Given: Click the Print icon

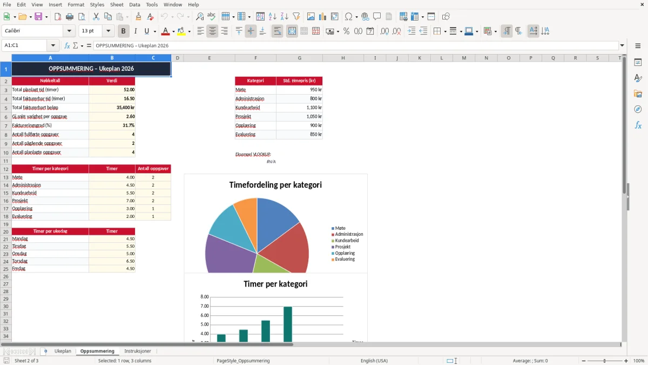Looking at the screenshot, I should [70, 17].
